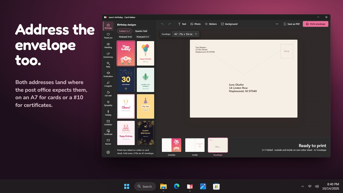343x193 pixels.
Task: Redo the last undone edit
Action: (169, 24)
